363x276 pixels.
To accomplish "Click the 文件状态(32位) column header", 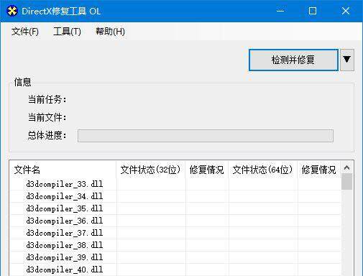I will pyautogui.click(x=151, y=170).
